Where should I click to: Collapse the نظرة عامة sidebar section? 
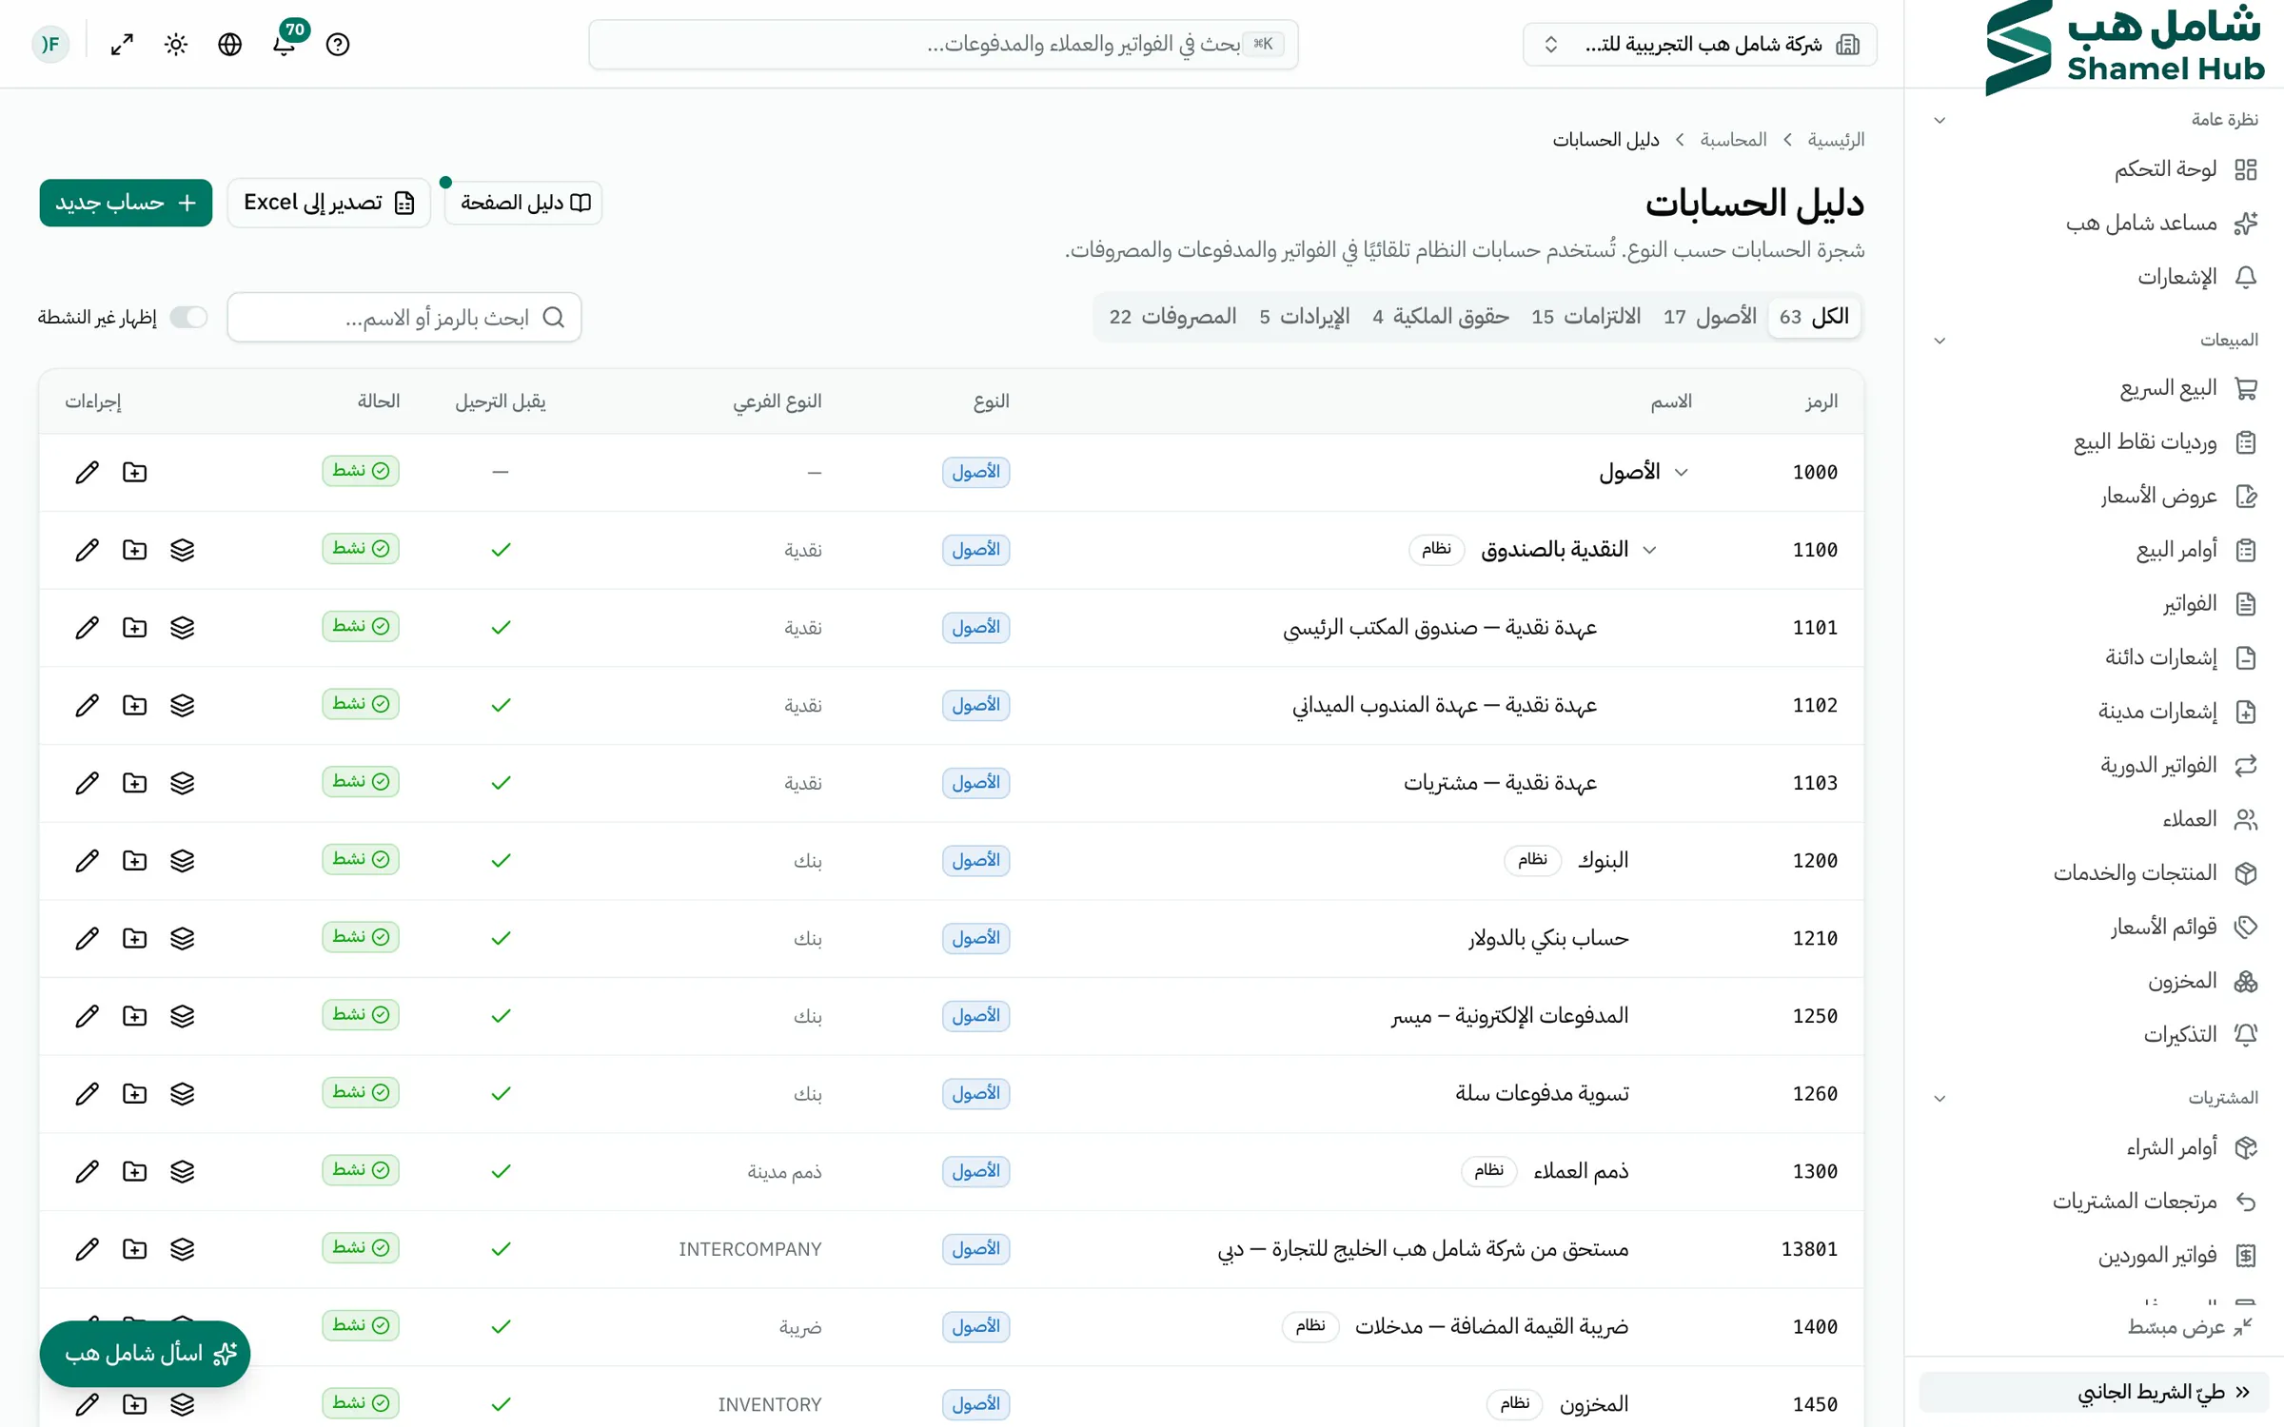1939,120
